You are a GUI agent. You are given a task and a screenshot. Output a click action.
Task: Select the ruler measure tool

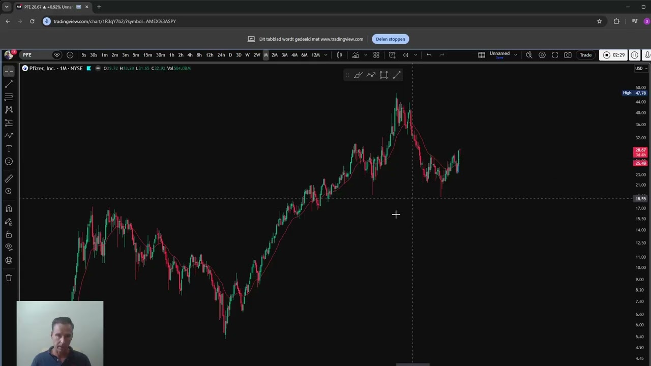pos(9,178)
